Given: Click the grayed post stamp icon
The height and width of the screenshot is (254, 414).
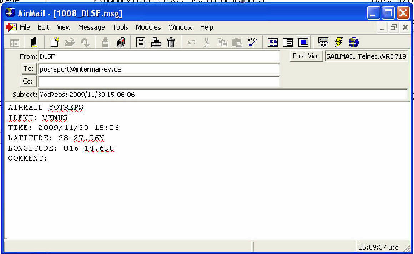Looking at the screenshot, I should click(x=105, y=42).
